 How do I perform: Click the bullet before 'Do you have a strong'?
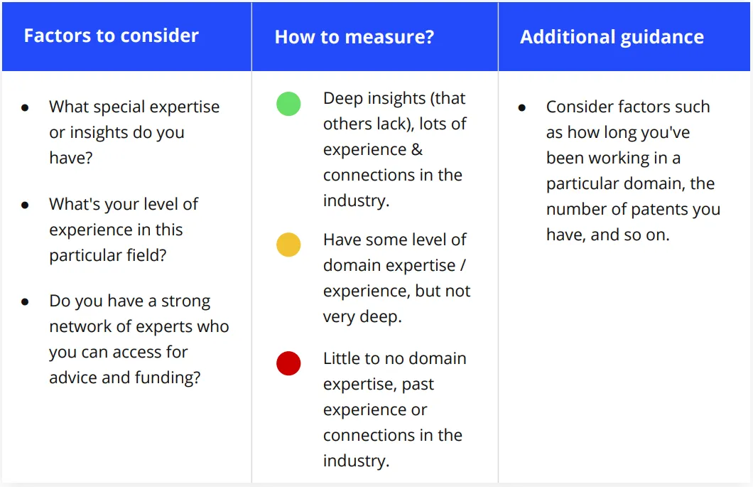pos(25,302)
